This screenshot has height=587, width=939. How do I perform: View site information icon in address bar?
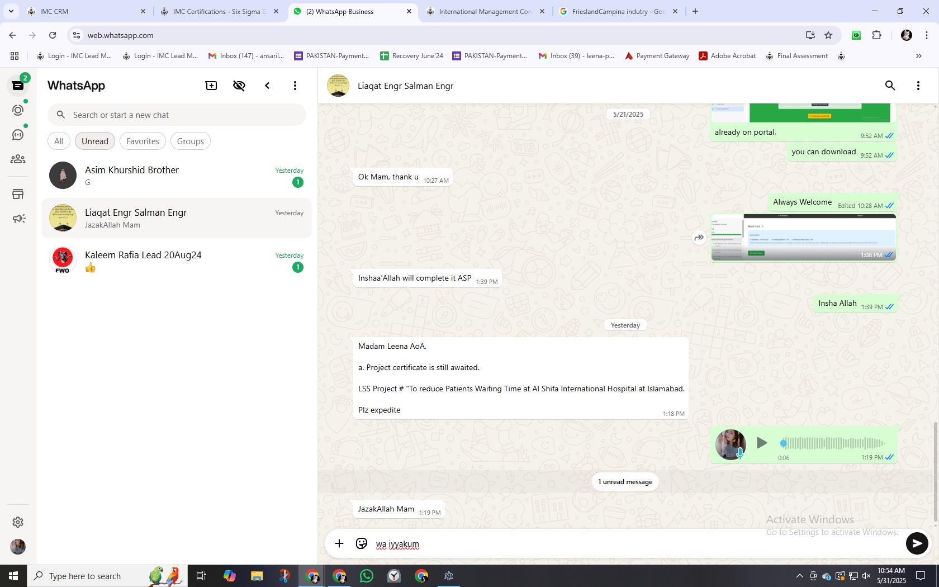[77, 35]
